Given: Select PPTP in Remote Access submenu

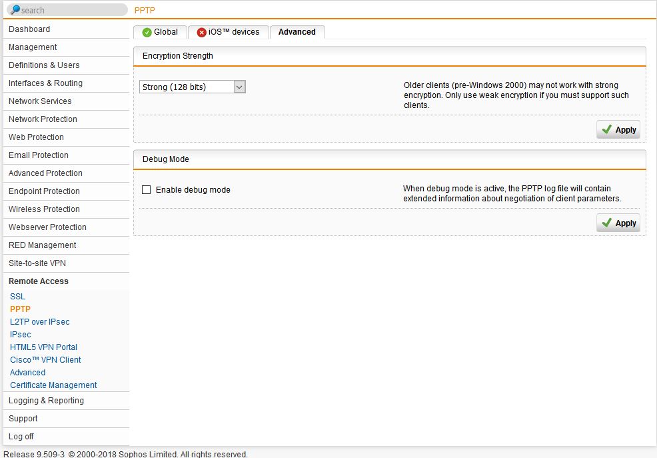Looking at the screenshot, I should (x=20, y=309).
